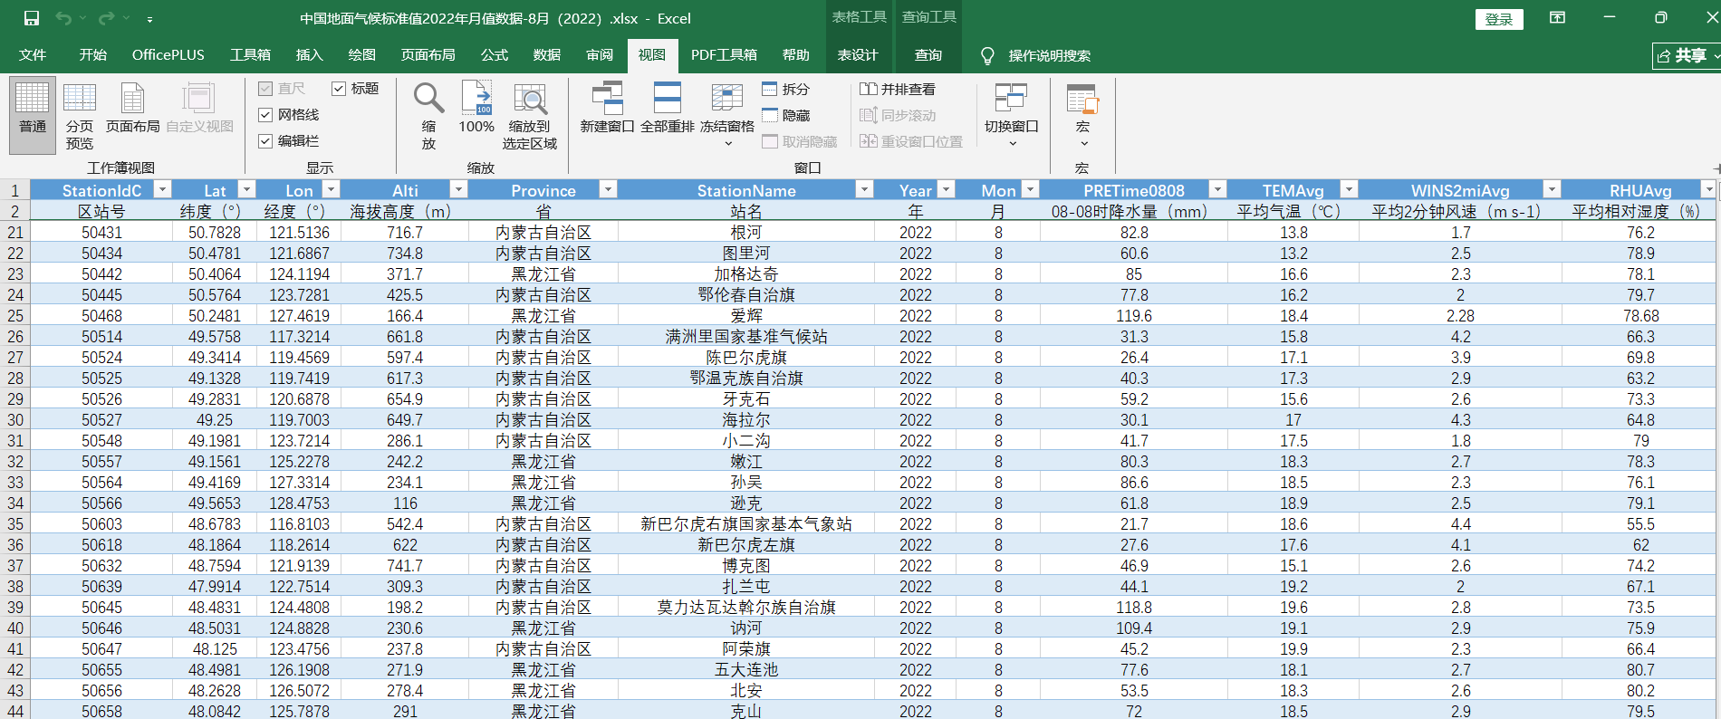
Task: Select row header 30
Action: tap(15, 420)
